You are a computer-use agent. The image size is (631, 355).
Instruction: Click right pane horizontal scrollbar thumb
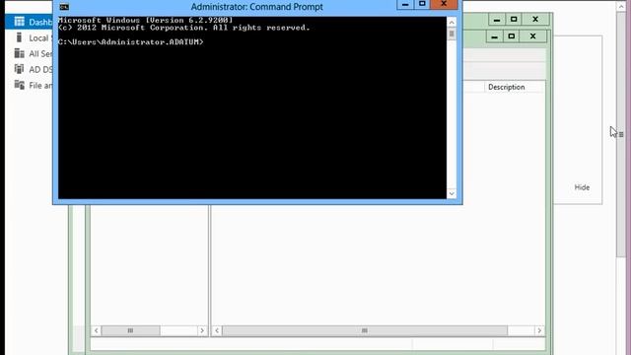tap(365, 330)
